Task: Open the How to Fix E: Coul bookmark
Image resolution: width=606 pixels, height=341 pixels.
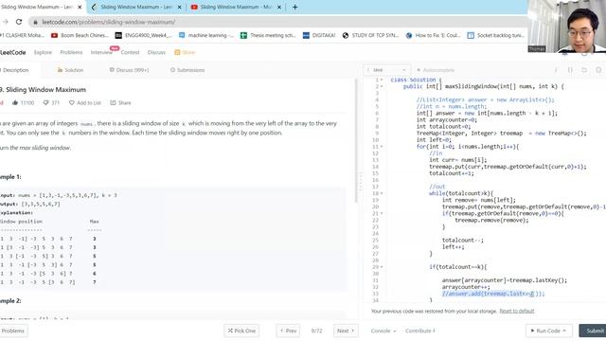Action: point(434,35)
